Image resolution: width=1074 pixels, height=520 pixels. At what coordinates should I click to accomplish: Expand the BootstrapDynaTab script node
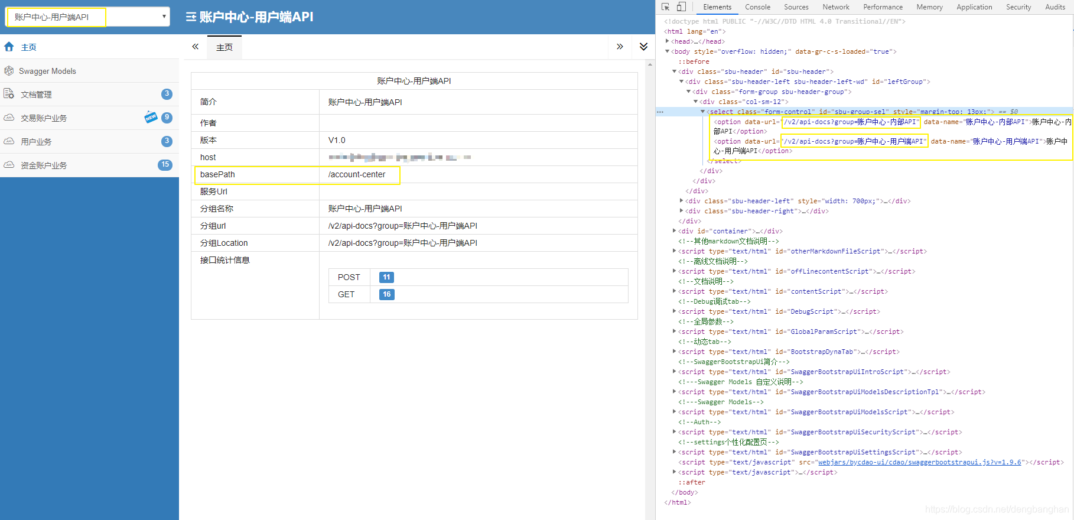[x=674, y=352]
